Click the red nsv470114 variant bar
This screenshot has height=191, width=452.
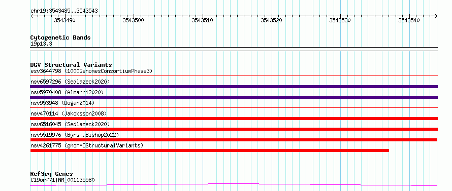coord(234,119)
